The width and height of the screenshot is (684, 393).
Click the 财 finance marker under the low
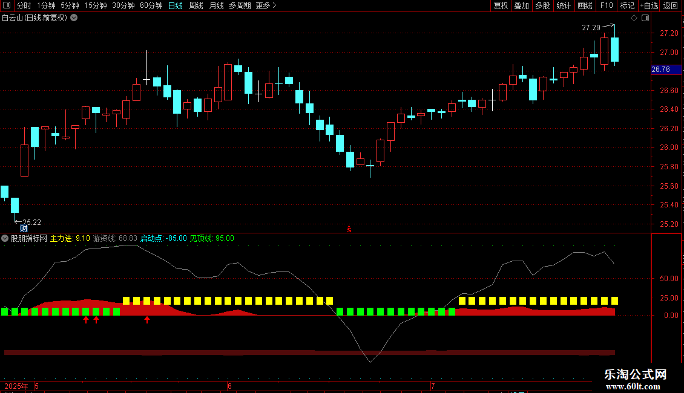coord(24,229)
